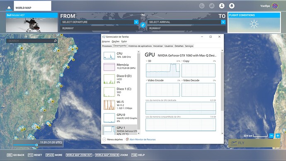This screenshot has height=161, width=286.
Task: Switch to the Histórico de aplicativos tab
Action: tap(140, 46)
